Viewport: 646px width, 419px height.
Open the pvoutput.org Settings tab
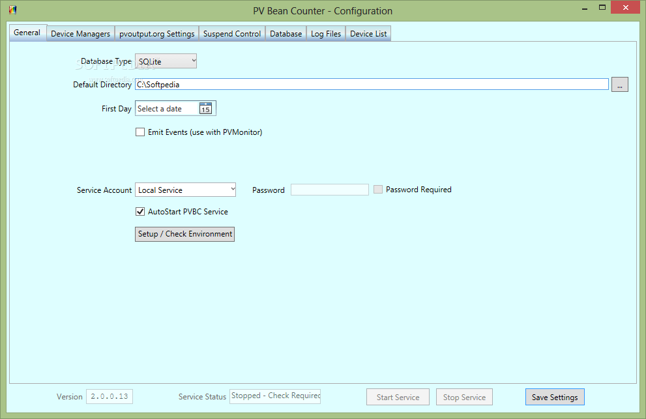coord(156,33)
